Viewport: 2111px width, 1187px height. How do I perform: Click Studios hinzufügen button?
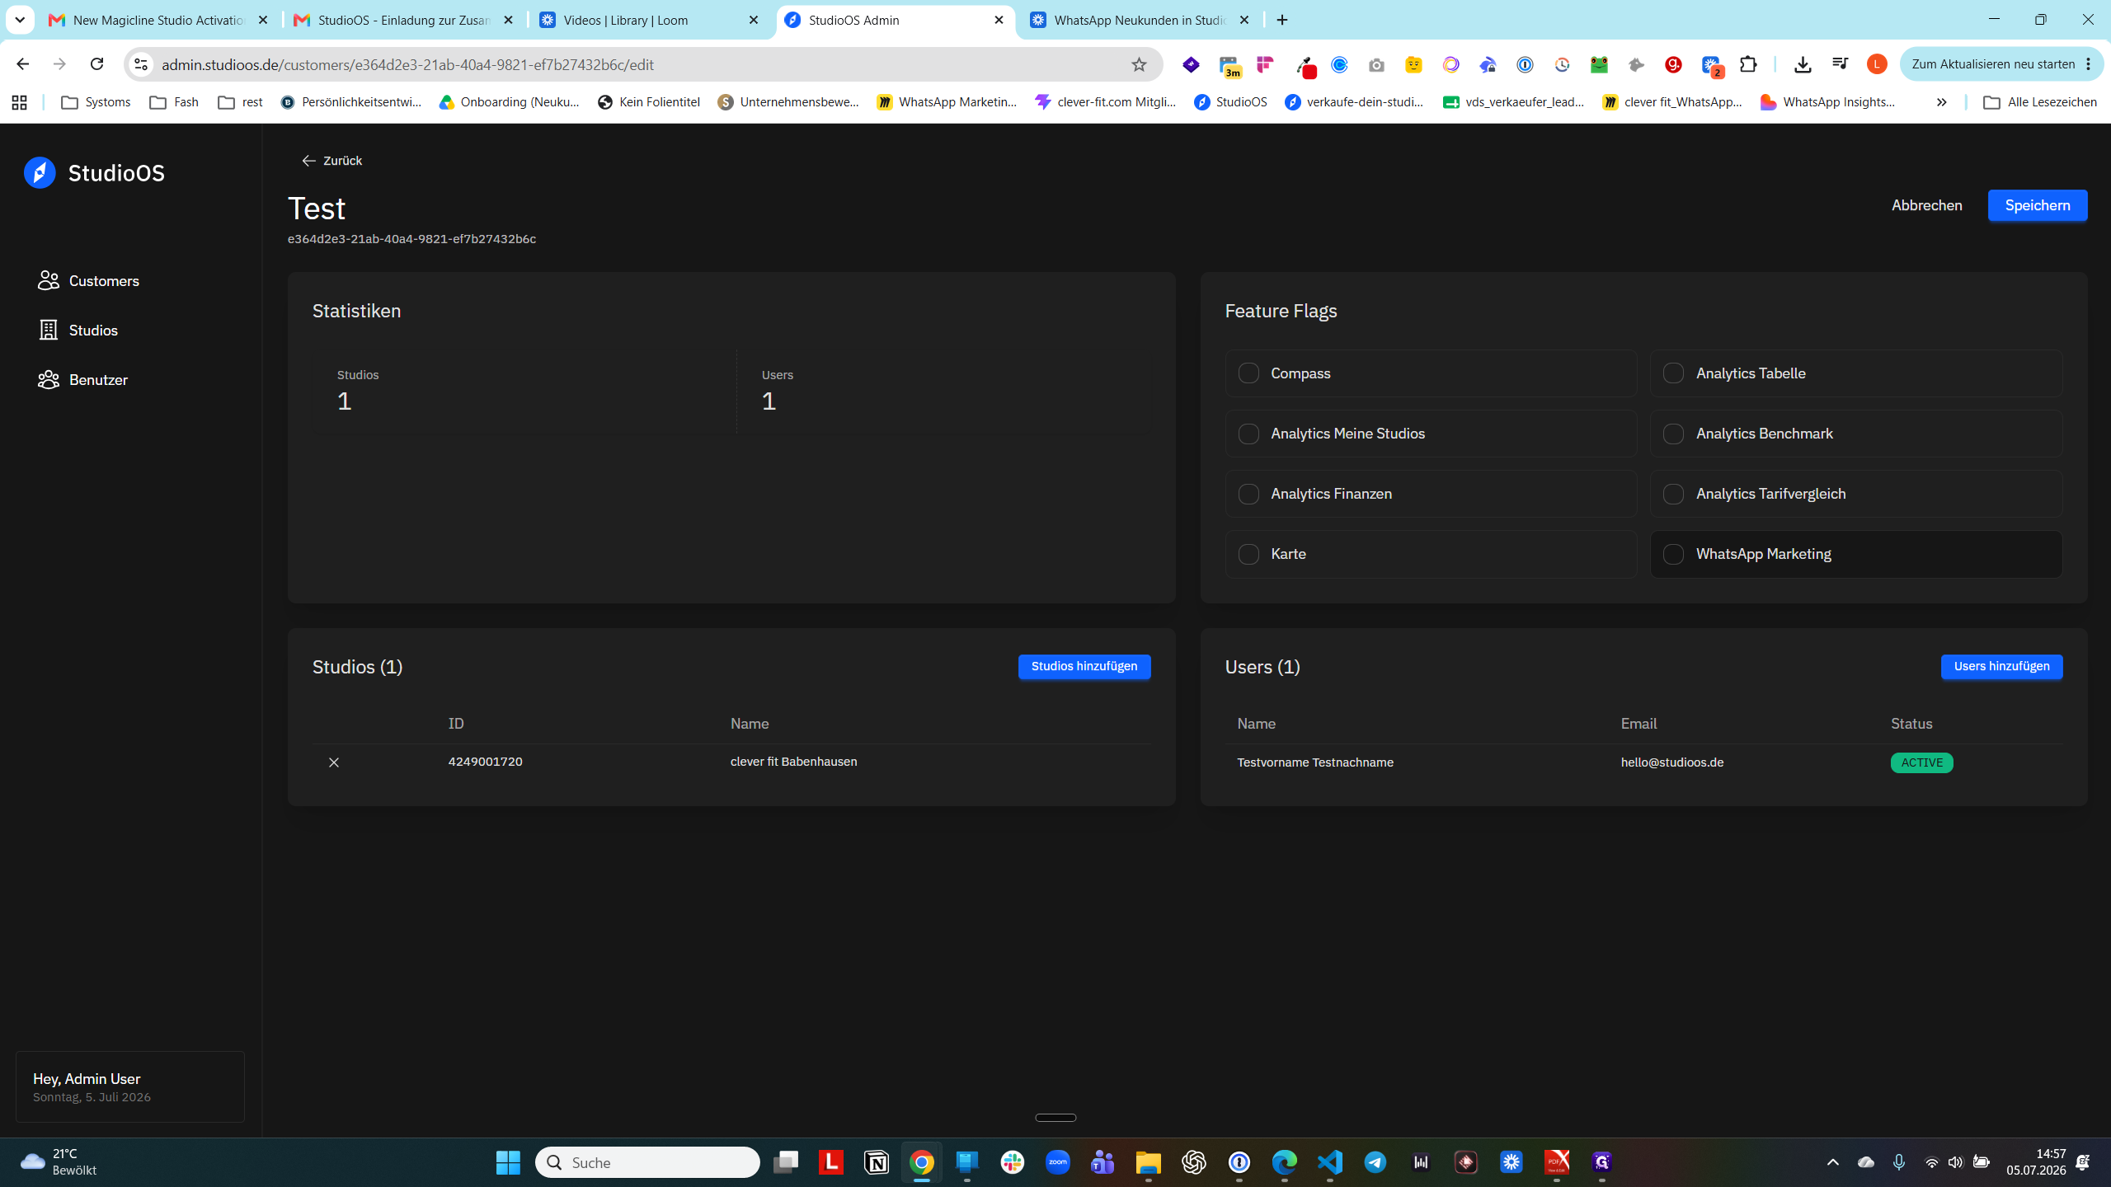[x=1084, y=666]
